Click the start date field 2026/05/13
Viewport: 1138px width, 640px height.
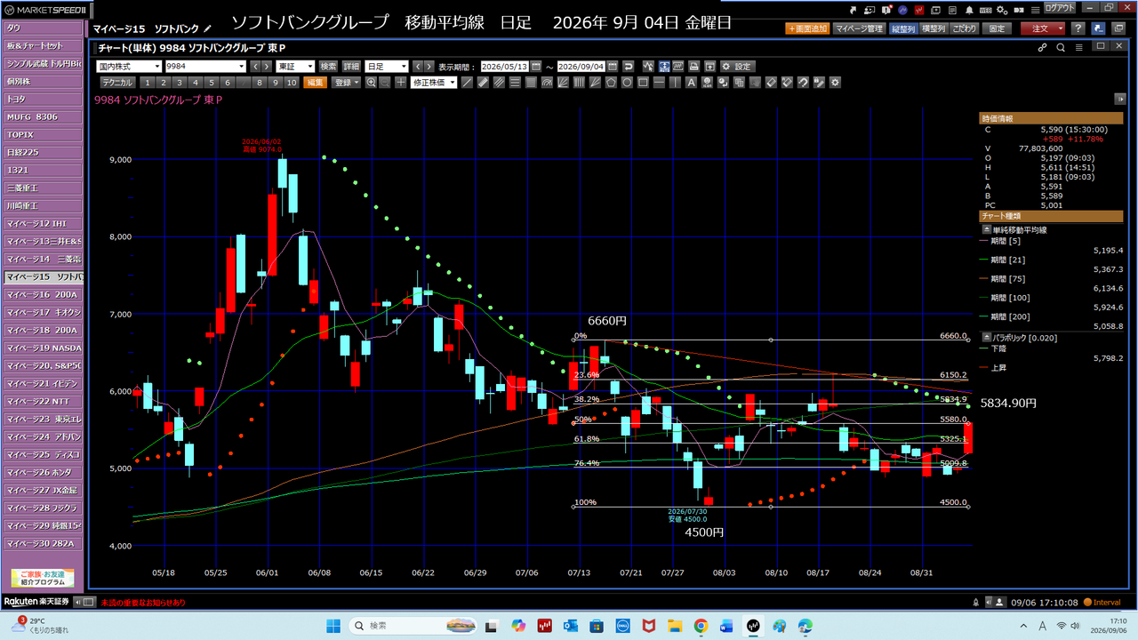coord(504,67)
